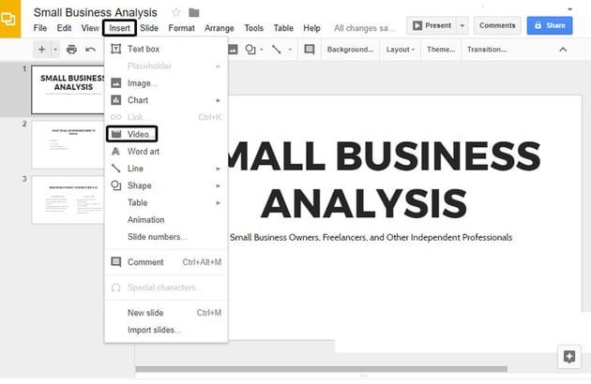Select the line tool in toolbar

coord(277,50)
